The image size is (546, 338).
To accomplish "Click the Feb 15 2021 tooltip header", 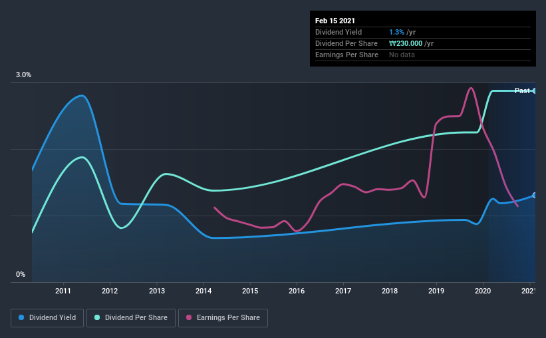I will point(335,21).
